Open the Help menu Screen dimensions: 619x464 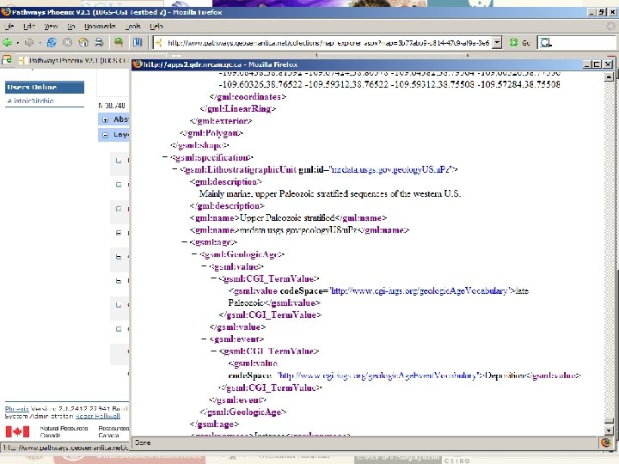(156, 26)
